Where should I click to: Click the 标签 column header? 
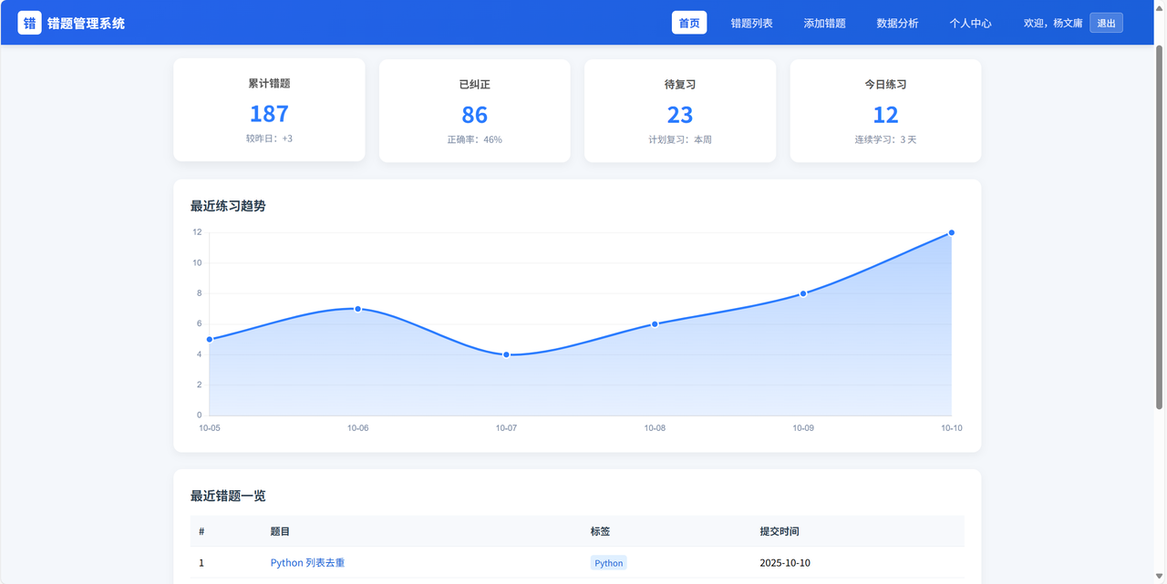pyautogui.click(x=600, y=531)
